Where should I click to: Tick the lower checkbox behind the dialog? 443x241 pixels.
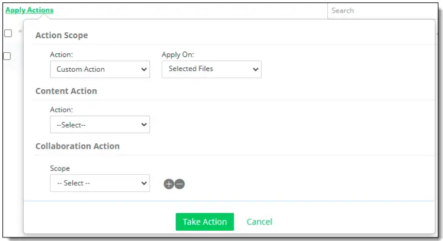click(x=7, y=56)
